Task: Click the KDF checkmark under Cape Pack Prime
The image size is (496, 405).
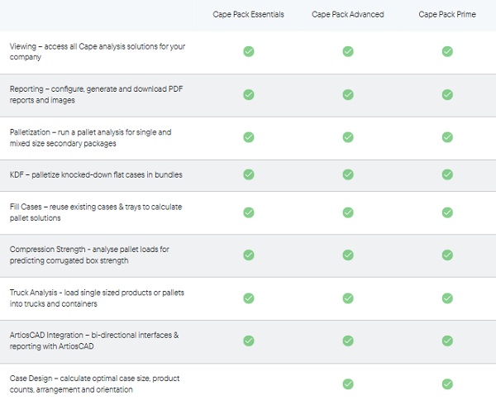Action: [x=447, y=174]
